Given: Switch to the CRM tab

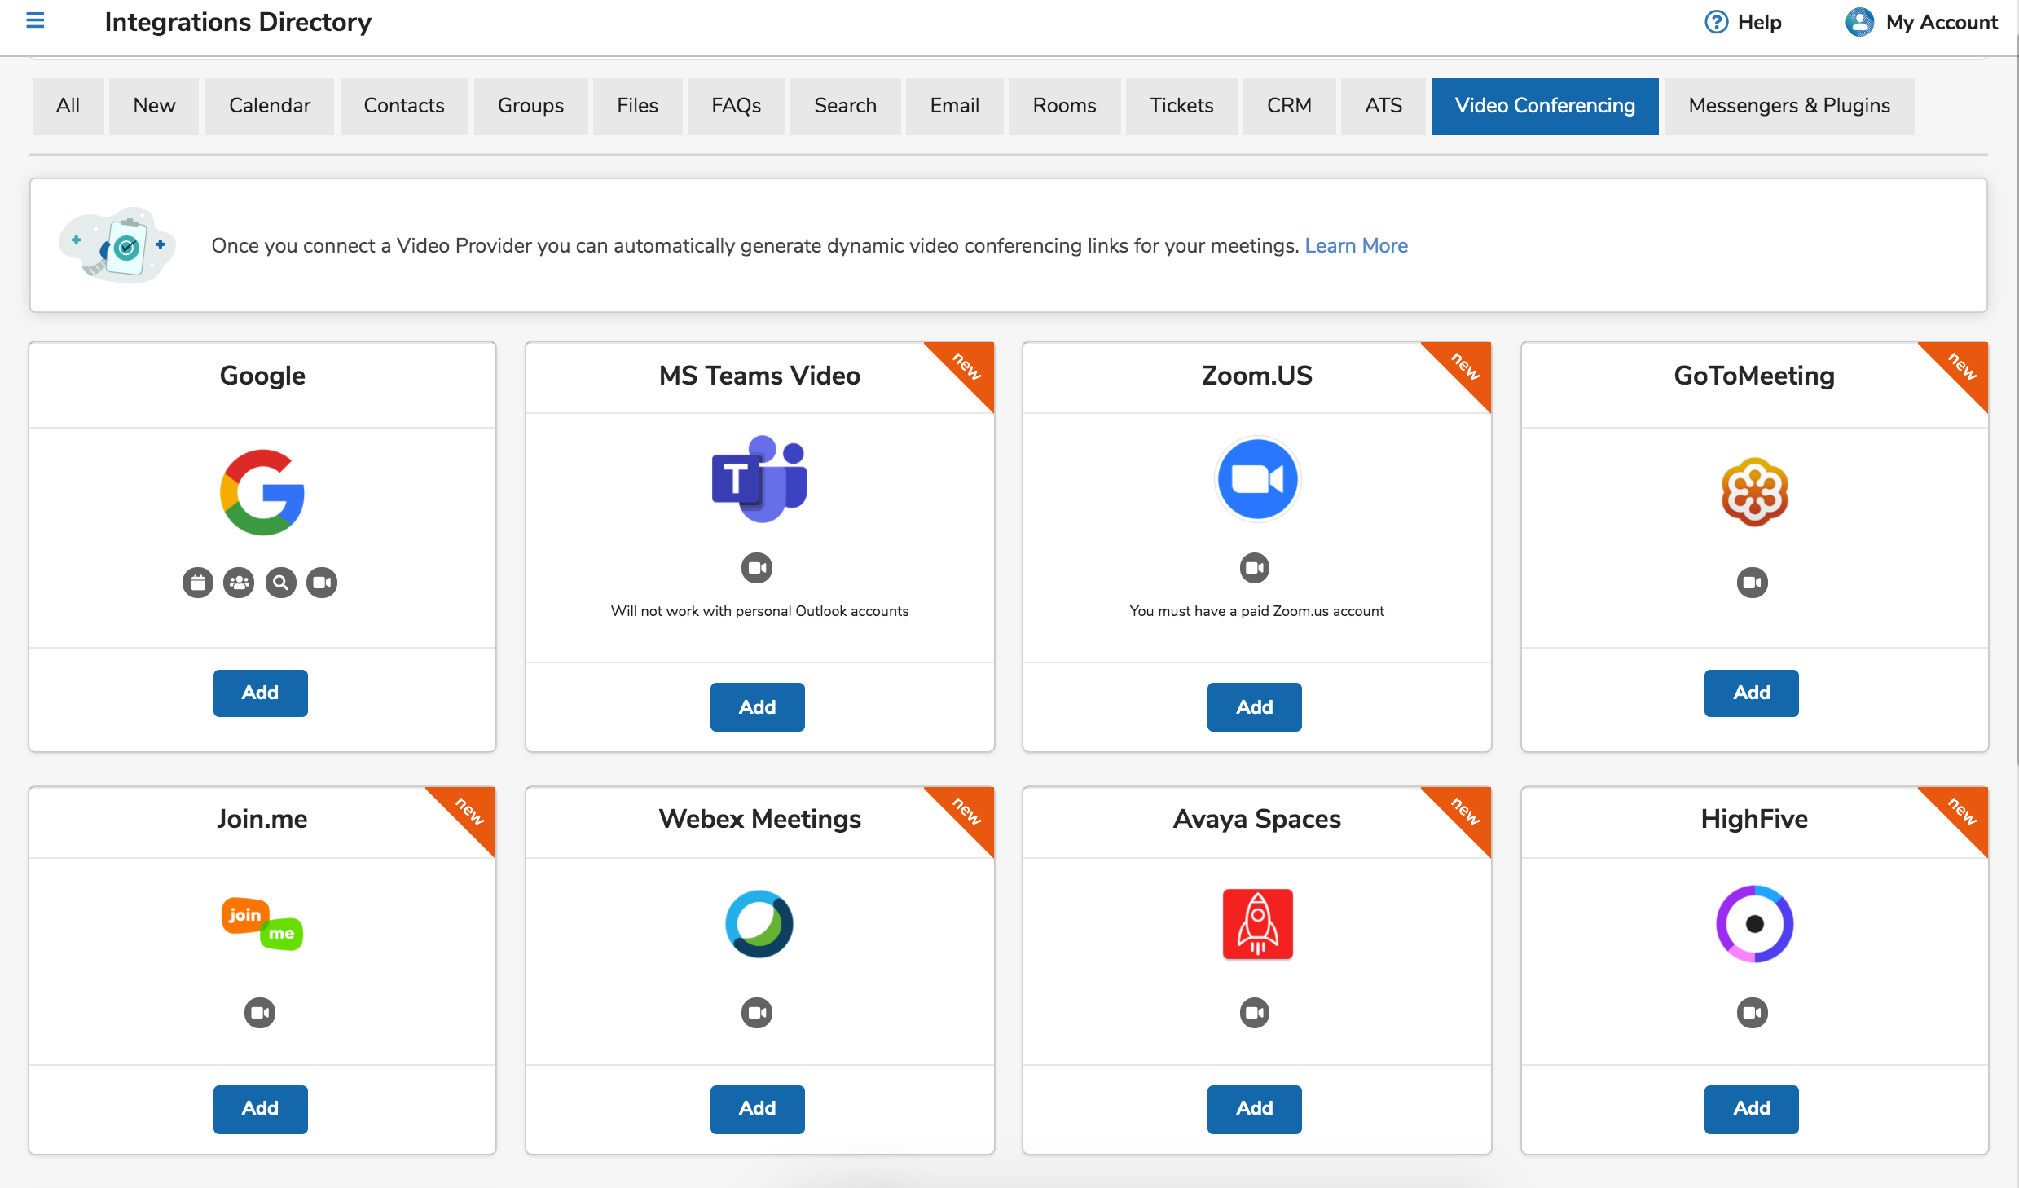Looking at the screenshot, I should point(1290,106).
